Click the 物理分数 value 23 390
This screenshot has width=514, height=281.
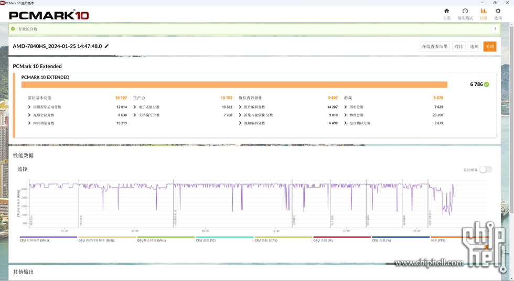pos(438,115)
